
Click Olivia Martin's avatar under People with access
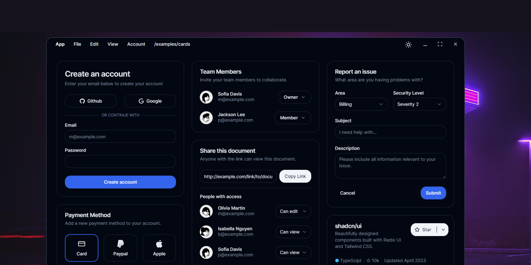[206, 211]
